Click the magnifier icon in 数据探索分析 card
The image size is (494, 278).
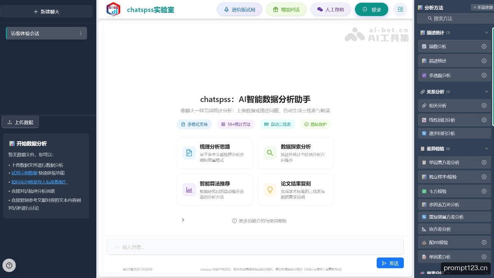[270, 153]
